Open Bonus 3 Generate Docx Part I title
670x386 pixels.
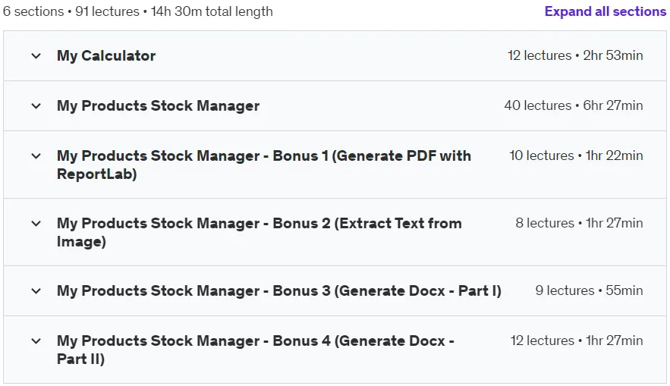coord(278,290)
